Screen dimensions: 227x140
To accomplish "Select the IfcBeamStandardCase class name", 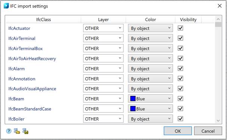I will pos(30,109).
